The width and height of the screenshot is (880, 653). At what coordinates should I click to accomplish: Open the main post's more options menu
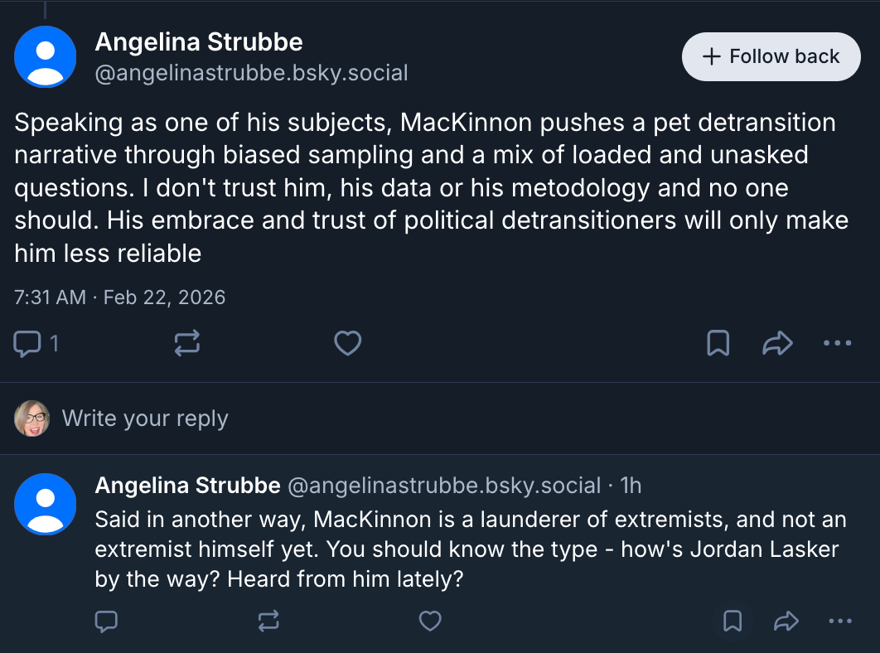click(838, 343)
